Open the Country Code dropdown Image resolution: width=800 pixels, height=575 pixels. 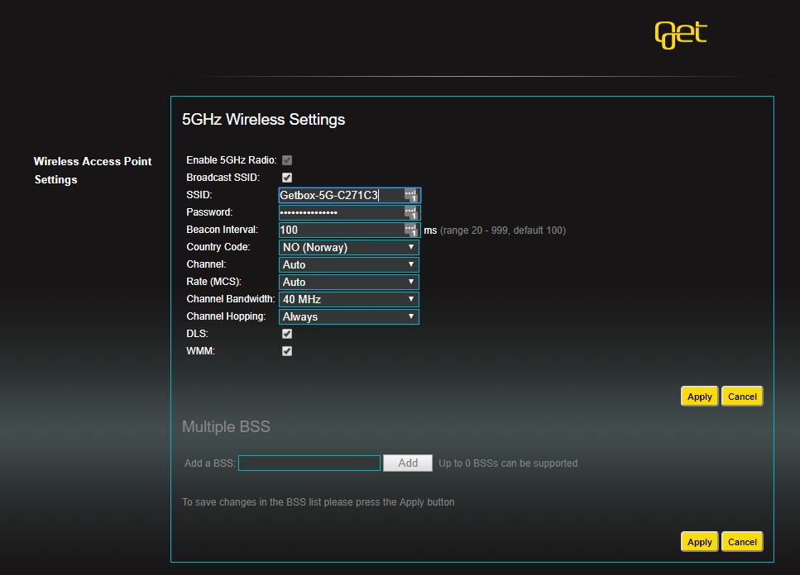[349, 248]
